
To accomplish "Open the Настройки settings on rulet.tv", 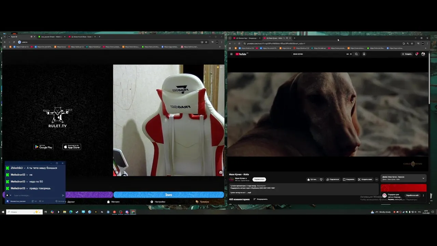I will (158, 202).
